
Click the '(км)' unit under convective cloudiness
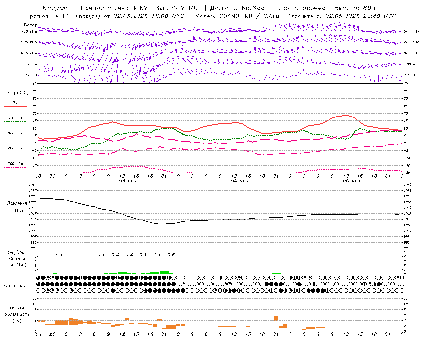pyautogui.click(x=17, y=321)
